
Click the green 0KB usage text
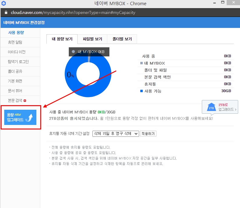pyautogui.click(x=101, y=112)
